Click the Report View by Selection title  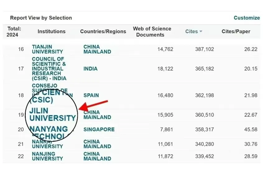41,18
